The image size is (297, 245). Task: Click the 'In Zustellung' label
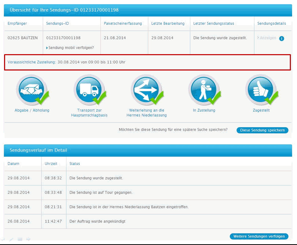pos(204,110)
